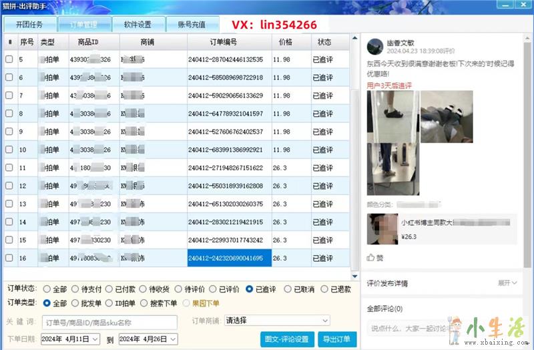Open the product thumbnail priced ¥26.3

pos(382,228)
